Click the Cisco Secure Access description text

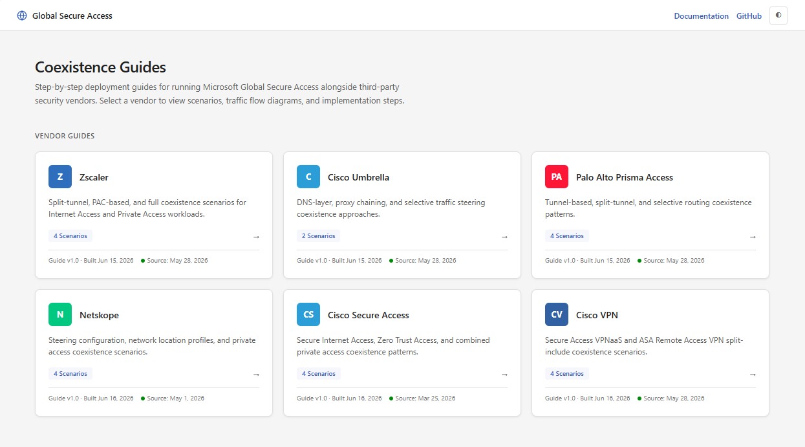click(x=393, y=346)
